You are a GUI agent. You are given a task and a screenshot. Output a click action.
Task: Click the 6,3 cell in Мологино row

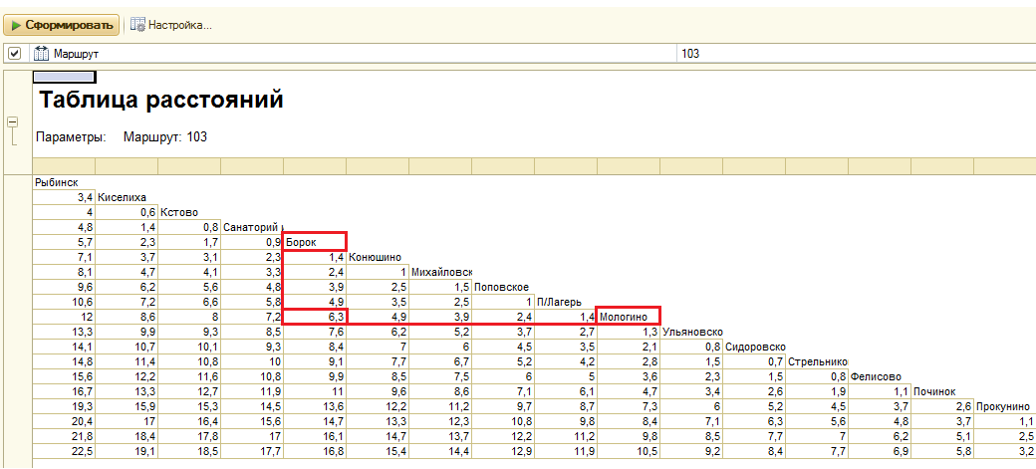(315, 317)
